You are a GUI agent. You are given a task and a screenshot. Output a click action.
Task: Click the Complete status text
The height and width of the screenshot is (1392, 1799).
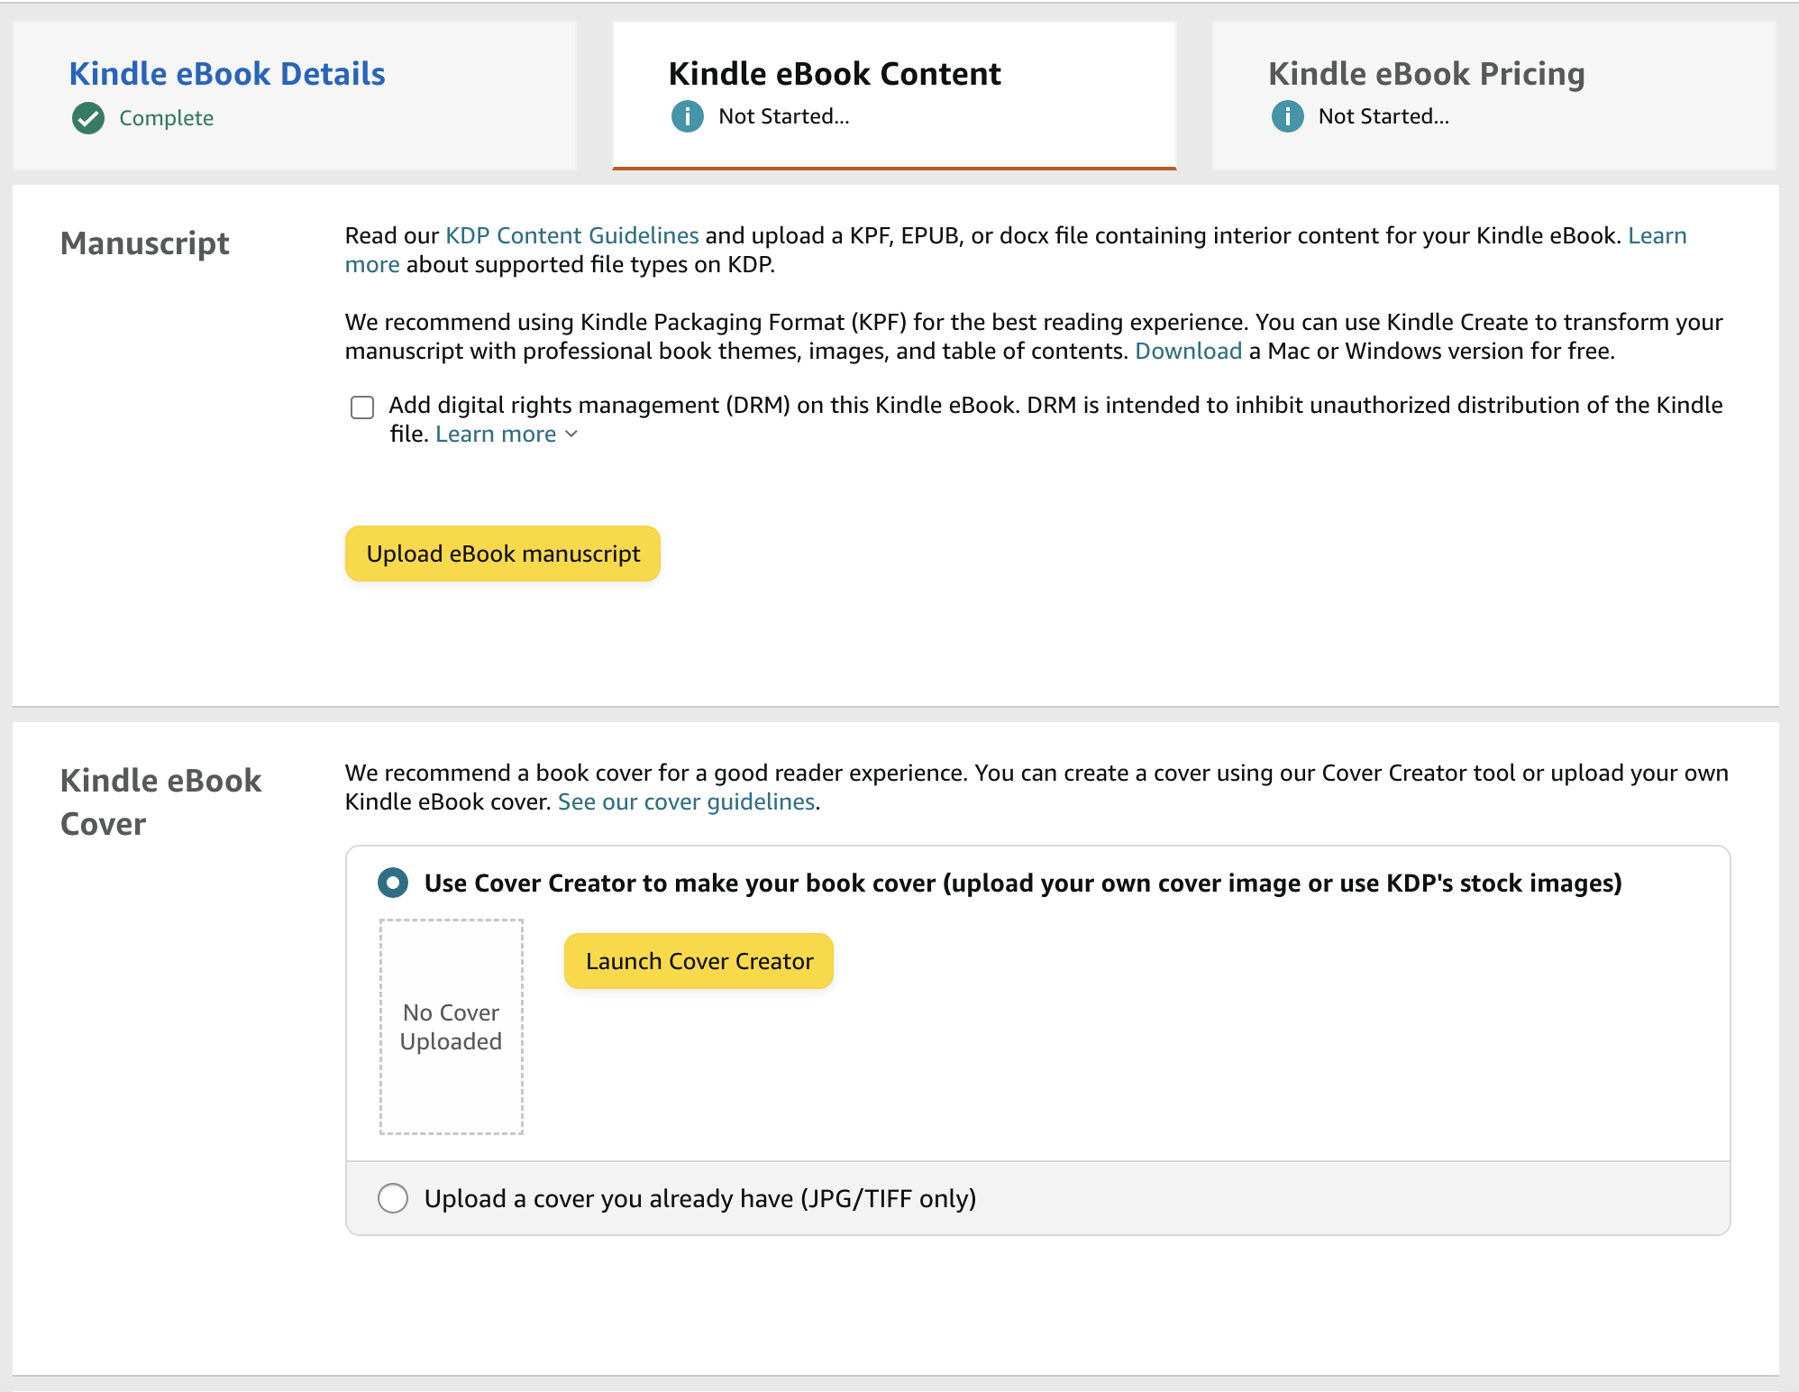coord(167,118)
